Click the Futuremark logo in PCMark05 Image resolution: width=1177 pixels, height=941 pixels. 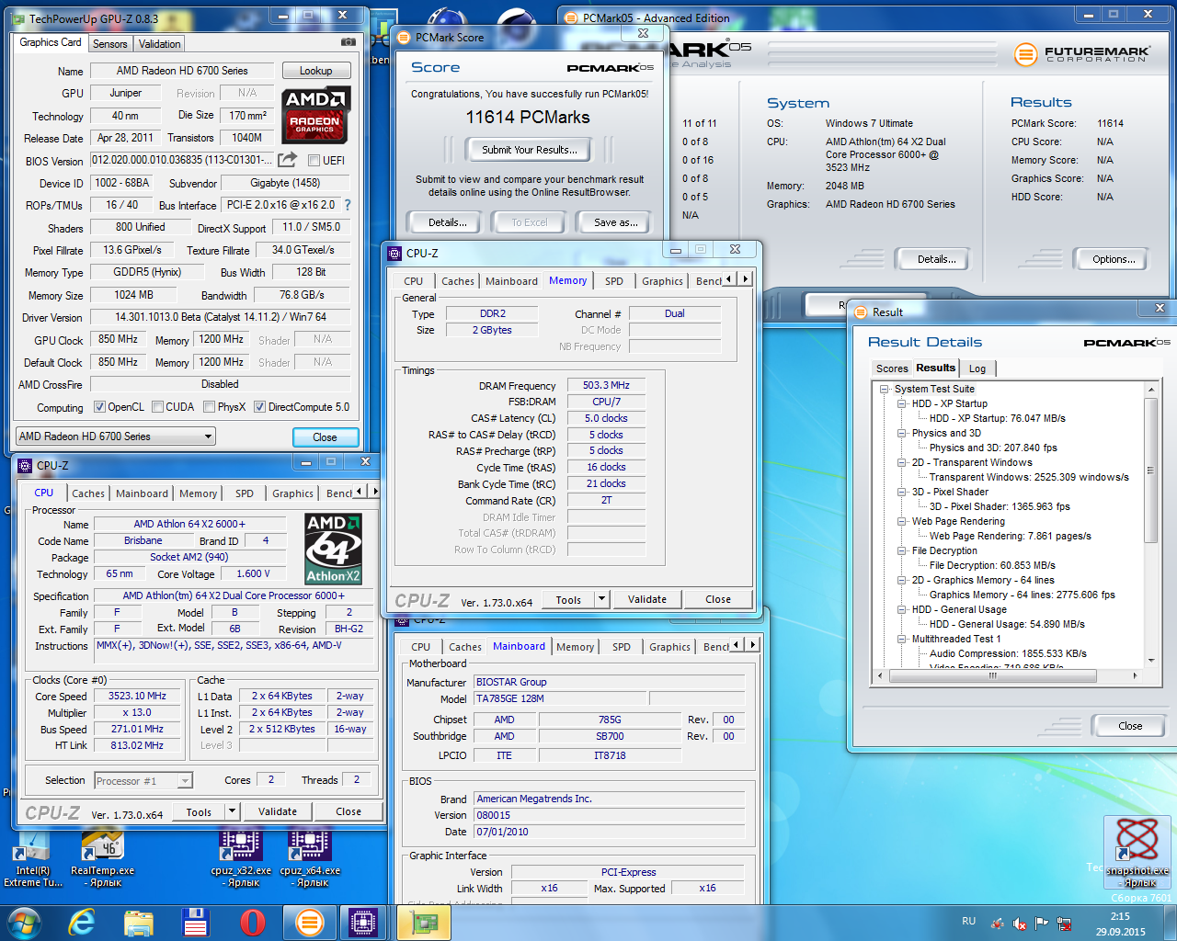pos(1081,54)
